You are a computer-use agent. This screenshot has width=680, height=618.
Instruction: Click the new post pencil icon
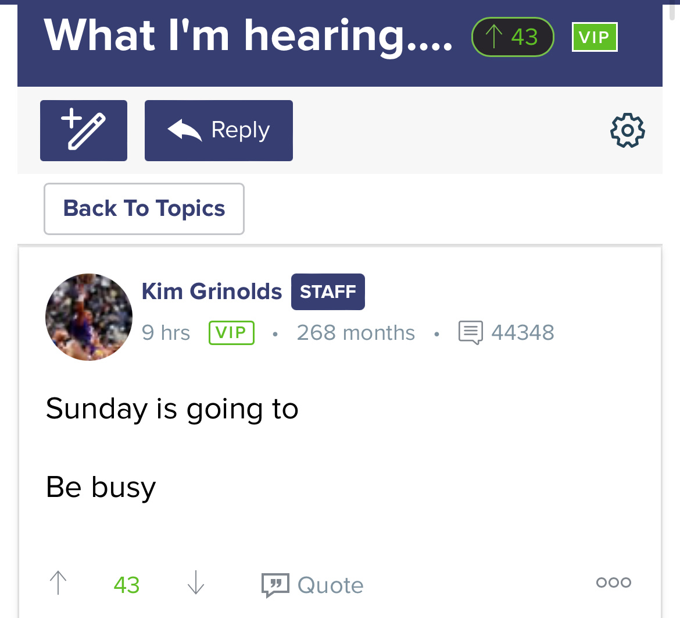click(84, 130)
